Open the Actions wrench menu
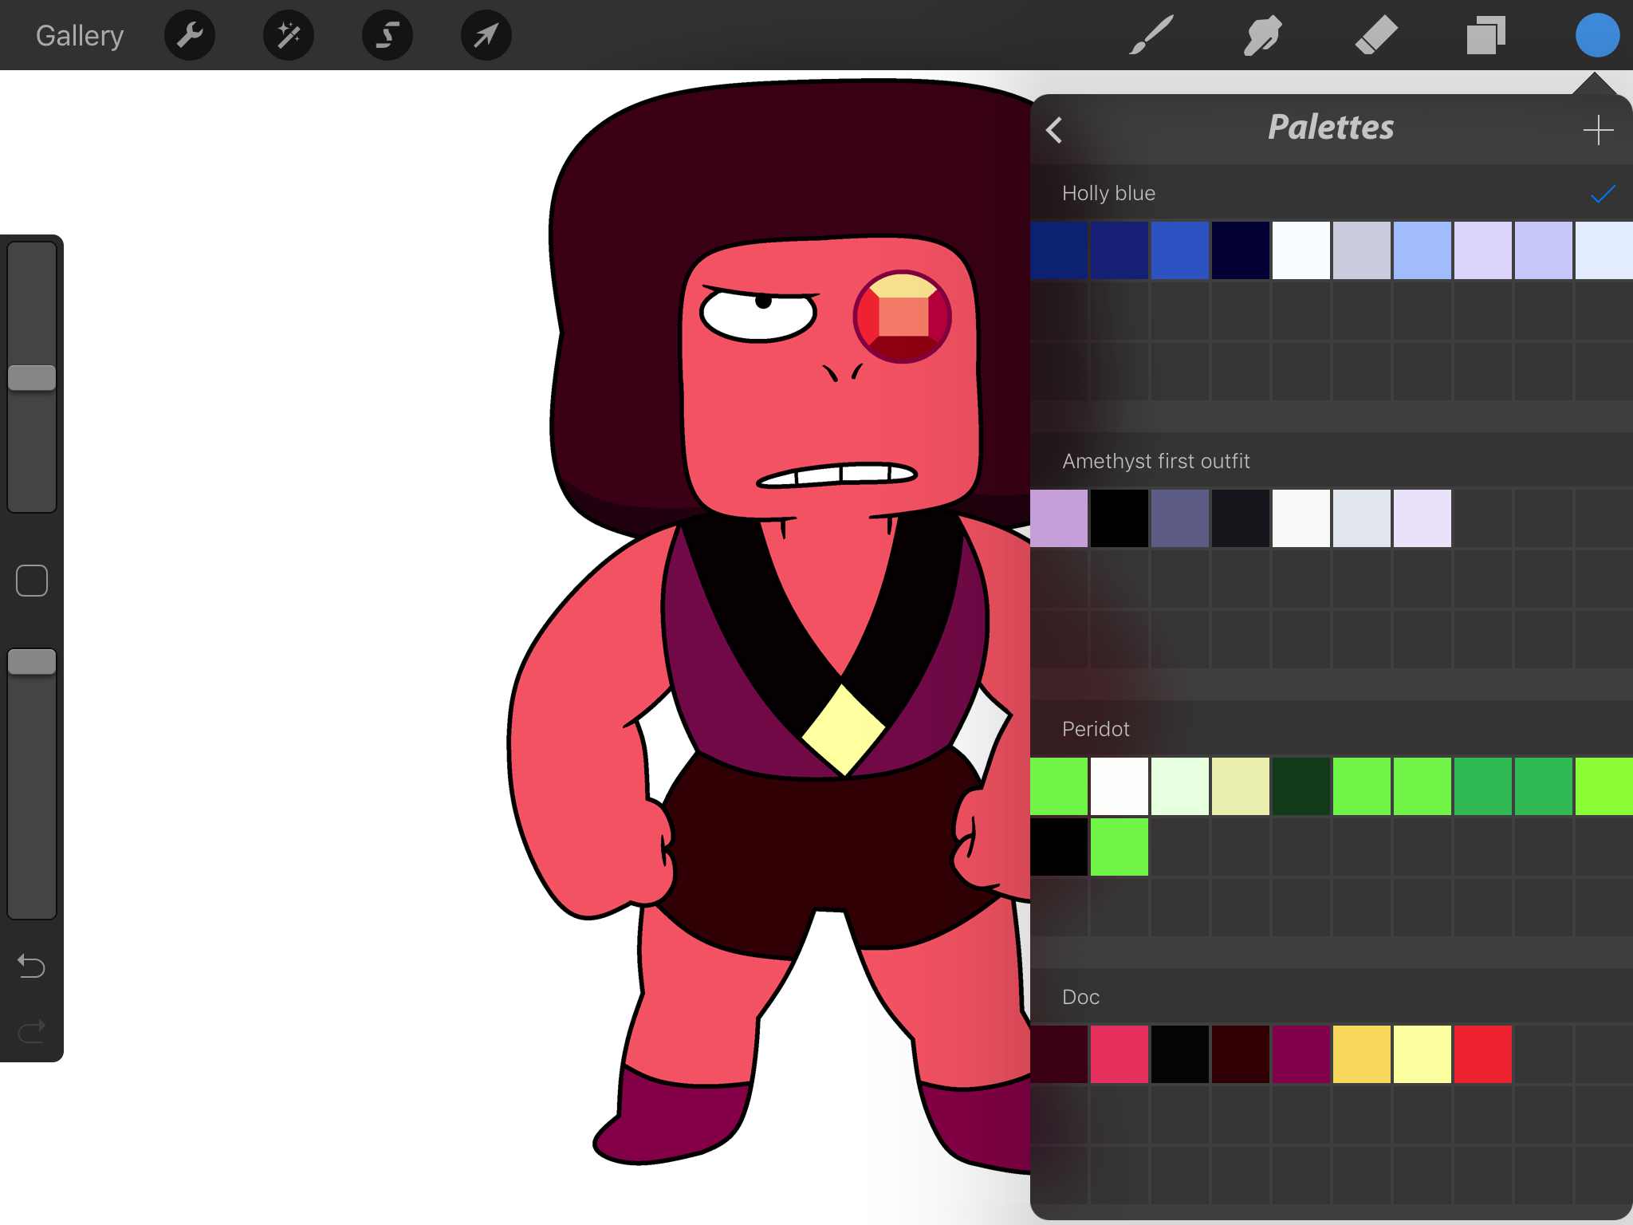 (190, 35)
